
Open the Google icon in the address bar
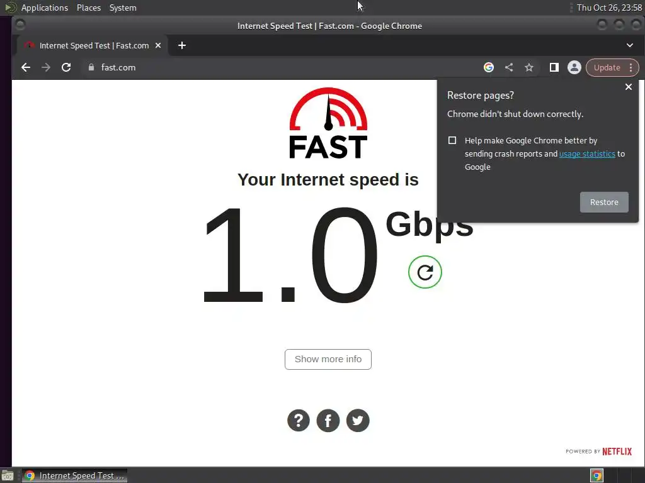(489, 67)
